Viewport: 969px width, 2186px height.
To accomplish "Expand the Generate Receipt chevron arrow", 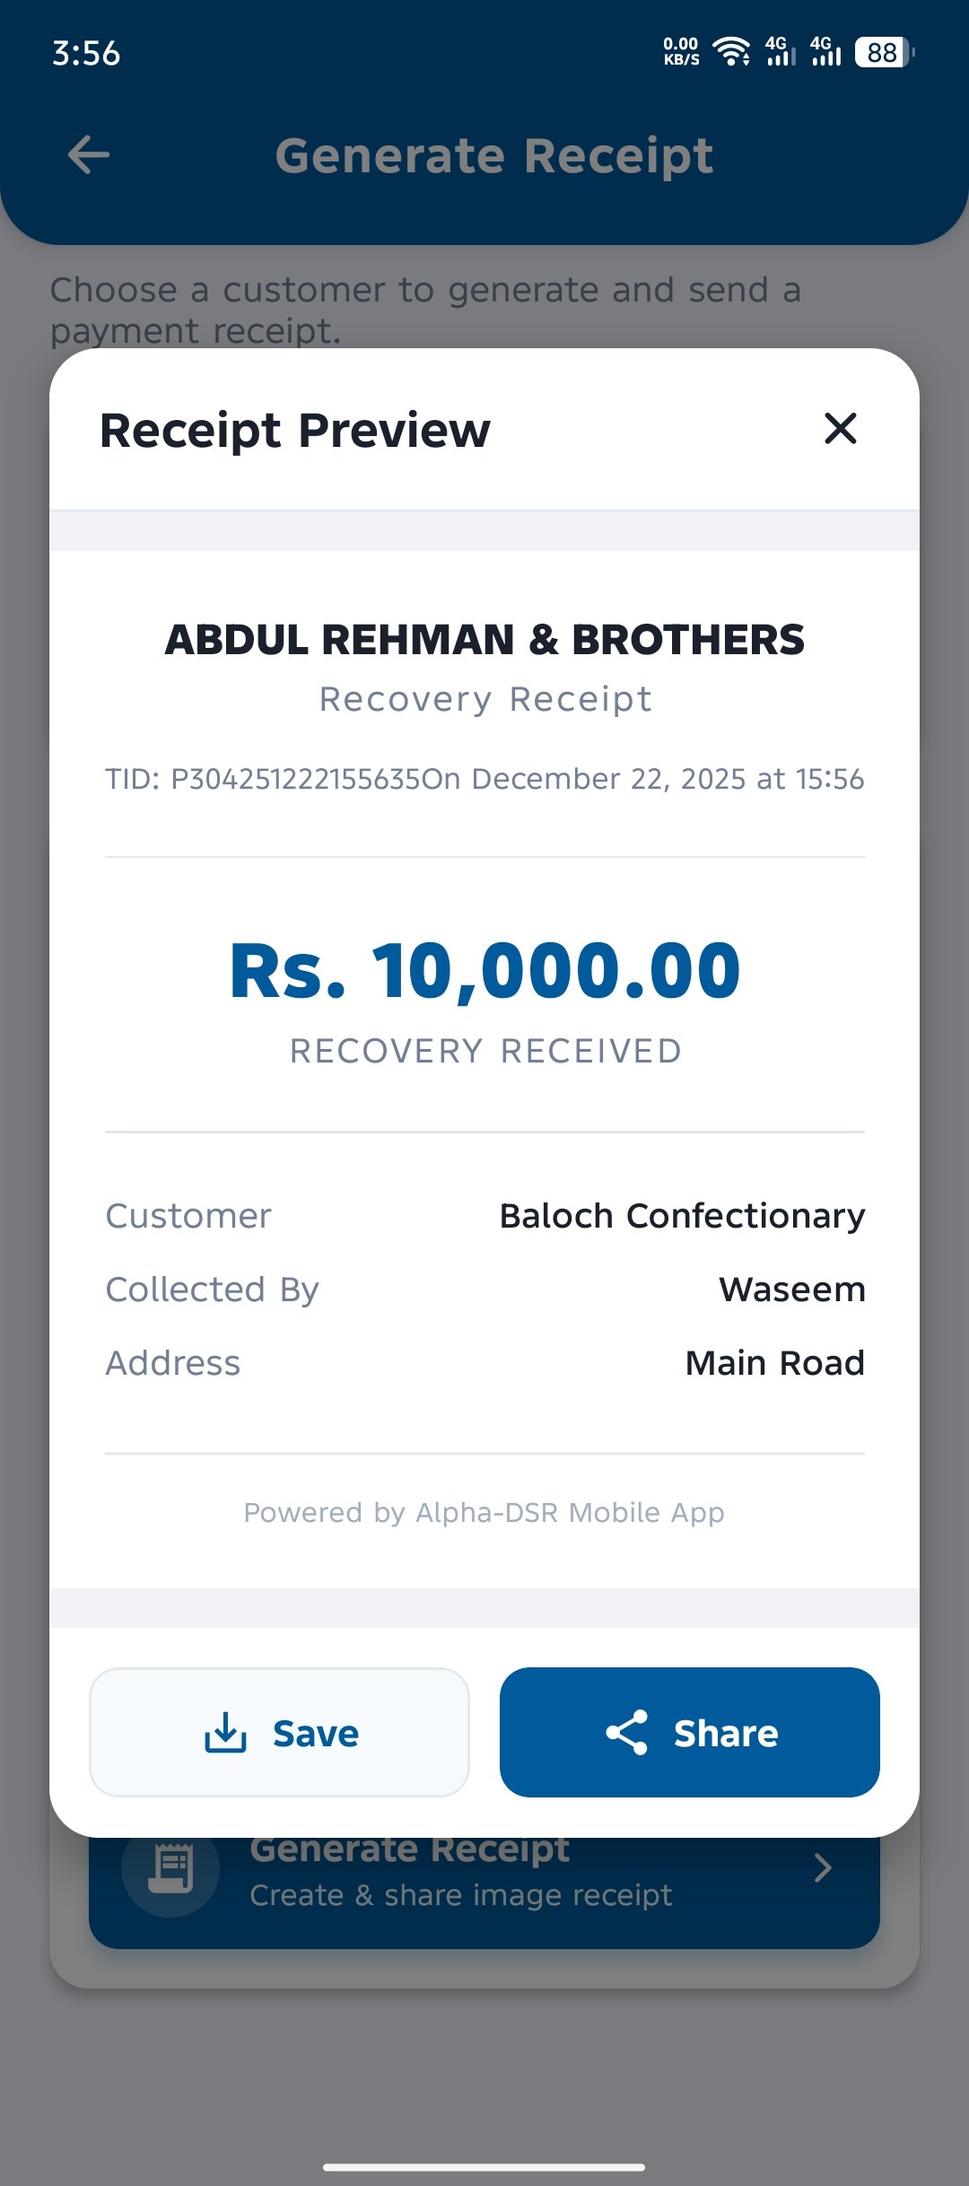I will click(822, 1868).
